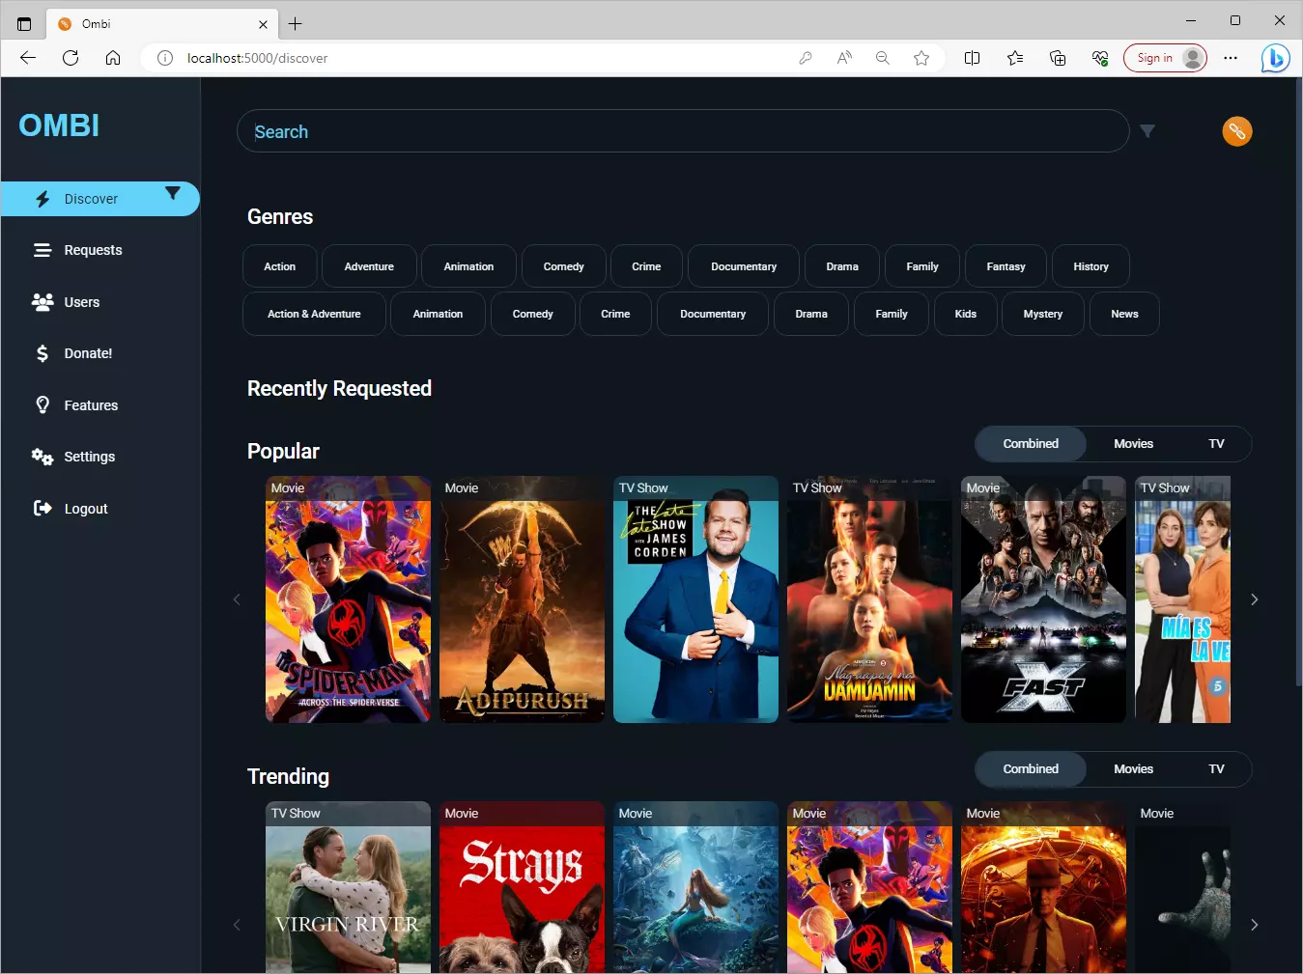
Task: Open the Fast X movie poster
Action: pos(1044,599)
